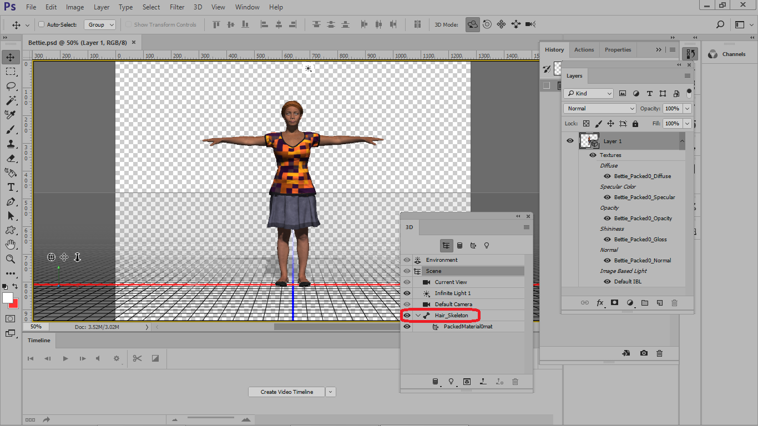Open the Normal blend mode dropdown
Screen dimensions: 758x426
click(600, 109)
